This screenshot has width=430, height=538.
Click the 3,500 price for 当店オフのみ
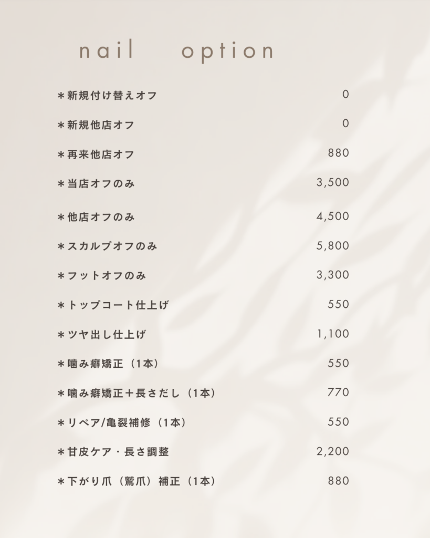pyautogui.click(x=332, y=183)
